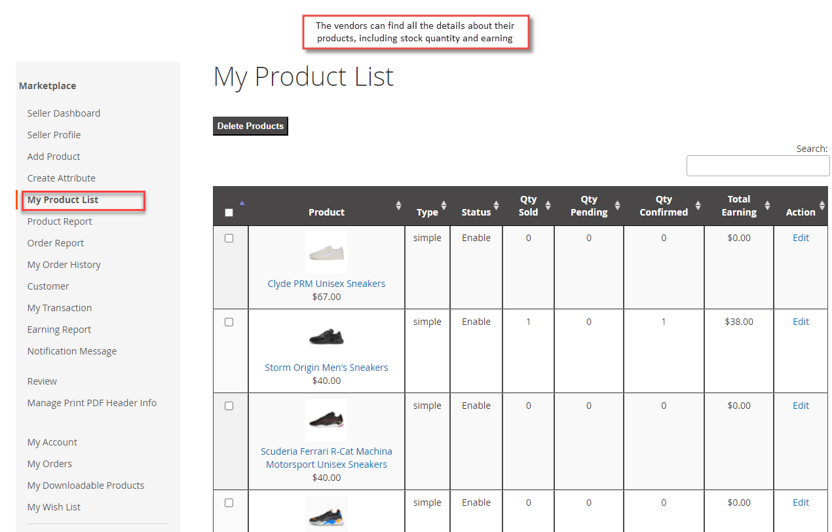This screenshot has width=832, height=532.
Task: Click the Delete Products button
Action: 250,126
